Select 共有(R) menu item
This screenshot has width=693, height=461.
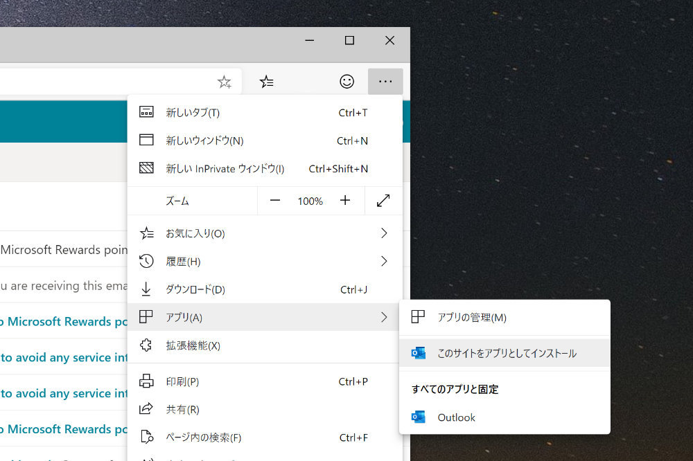pos(265,409)
